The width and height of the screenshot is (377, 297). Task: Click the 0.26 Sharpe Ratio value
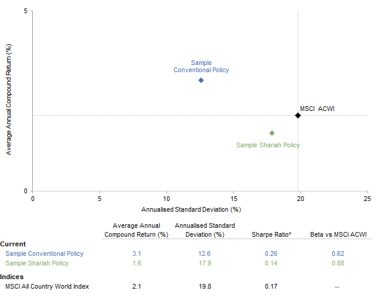[272, 253]
